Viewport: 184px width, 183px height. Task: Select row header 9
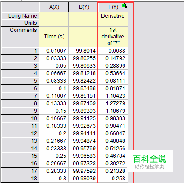[20, 111]
